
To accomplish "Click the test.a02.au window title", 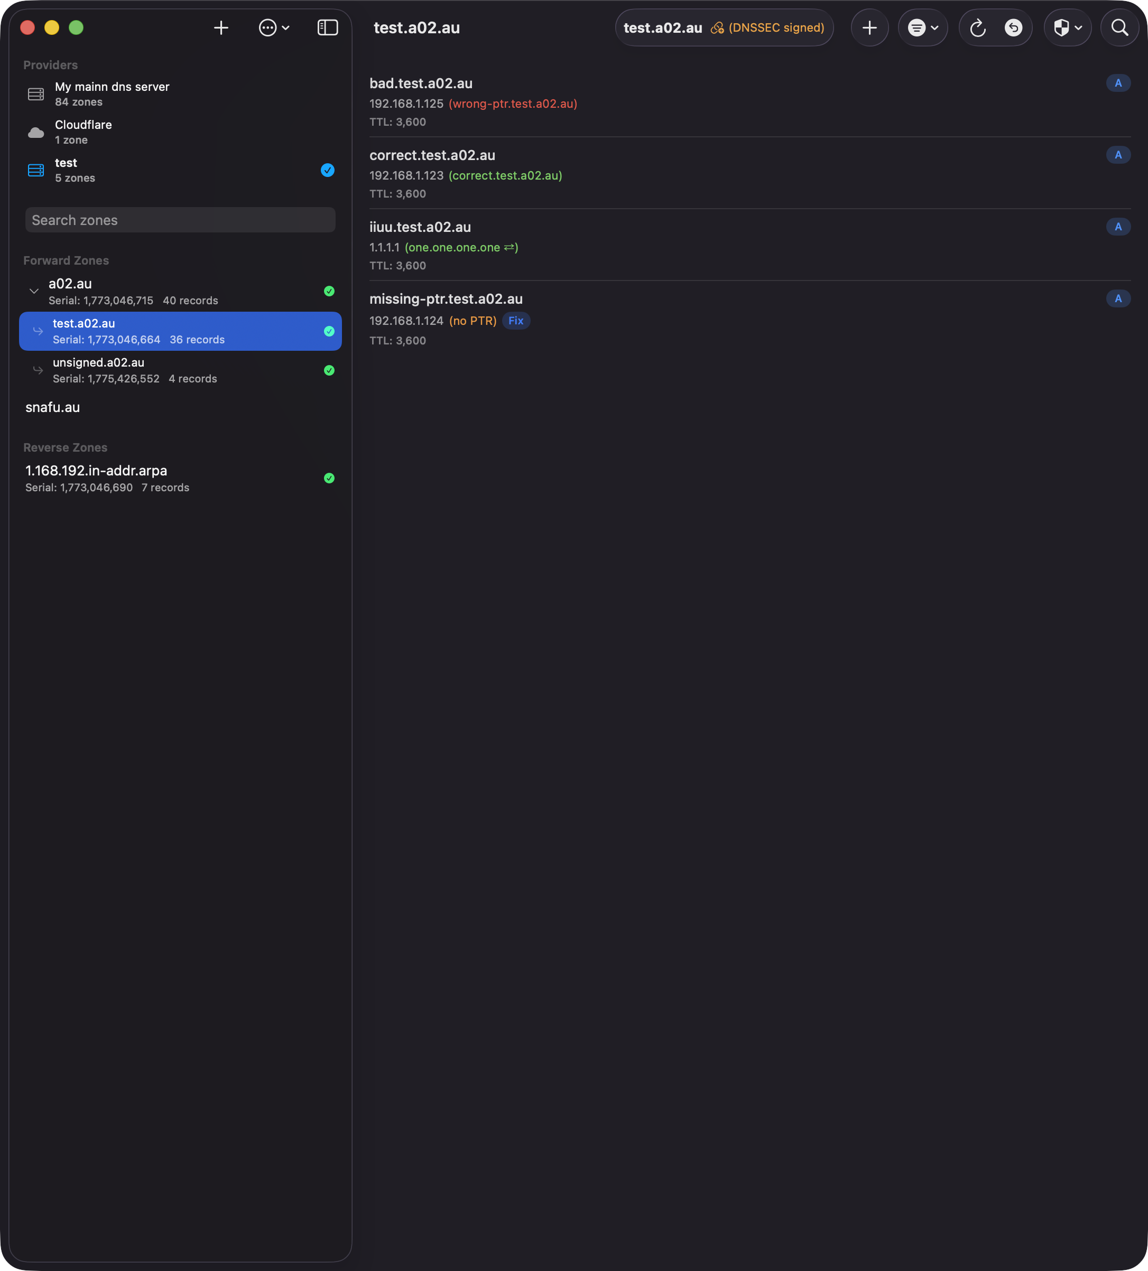I will coord(416,28).
